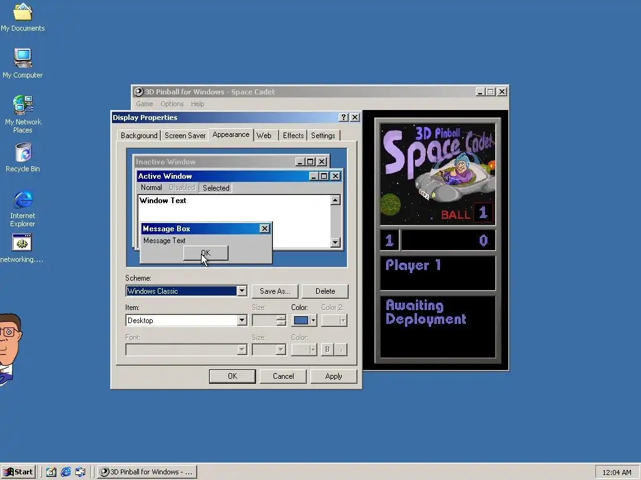This screenshot has height=480, width=641.
Task: Select the networking shortcut icon on desktop
Action: pyautogui.click(x=22, y=248)
